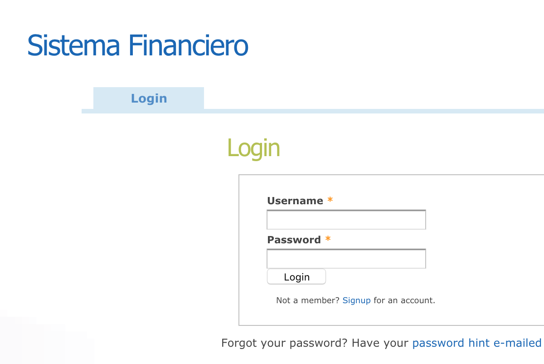Focus the Username input field

[x=346, y=220]
